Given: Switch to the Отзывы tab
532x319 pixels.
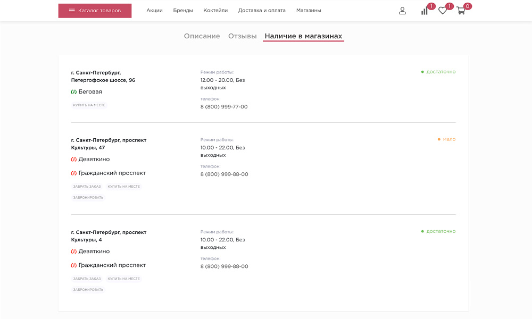Looking at the screenshot, I should point(242,36).
